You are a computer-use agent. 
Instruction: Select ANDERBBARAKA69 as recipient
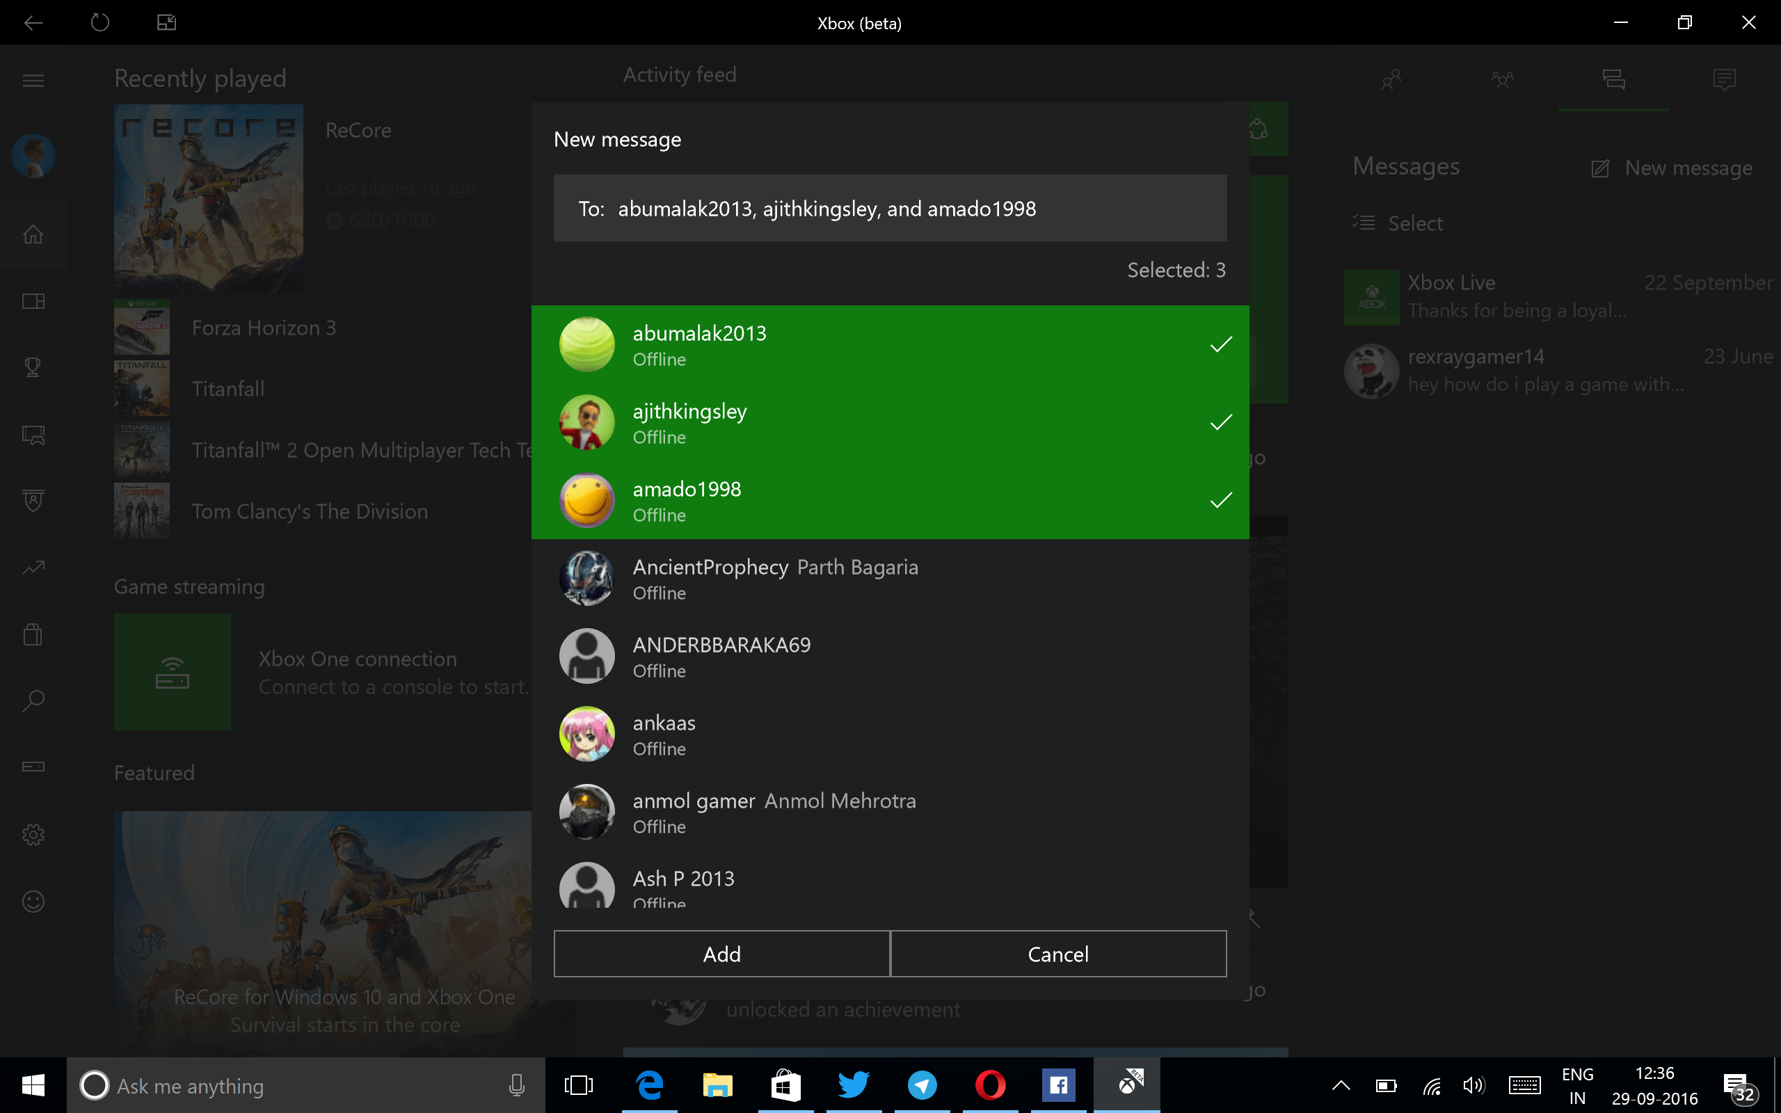pos(890,657)
